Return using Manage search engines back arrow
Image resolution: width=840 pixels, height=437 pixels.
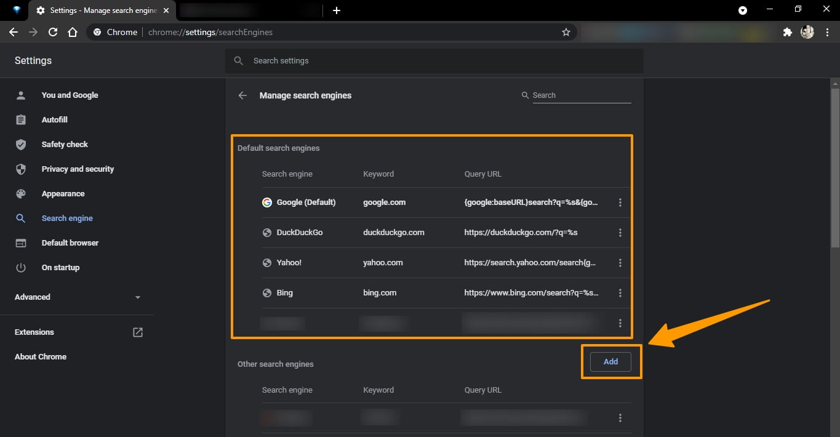tap(242, 95)
